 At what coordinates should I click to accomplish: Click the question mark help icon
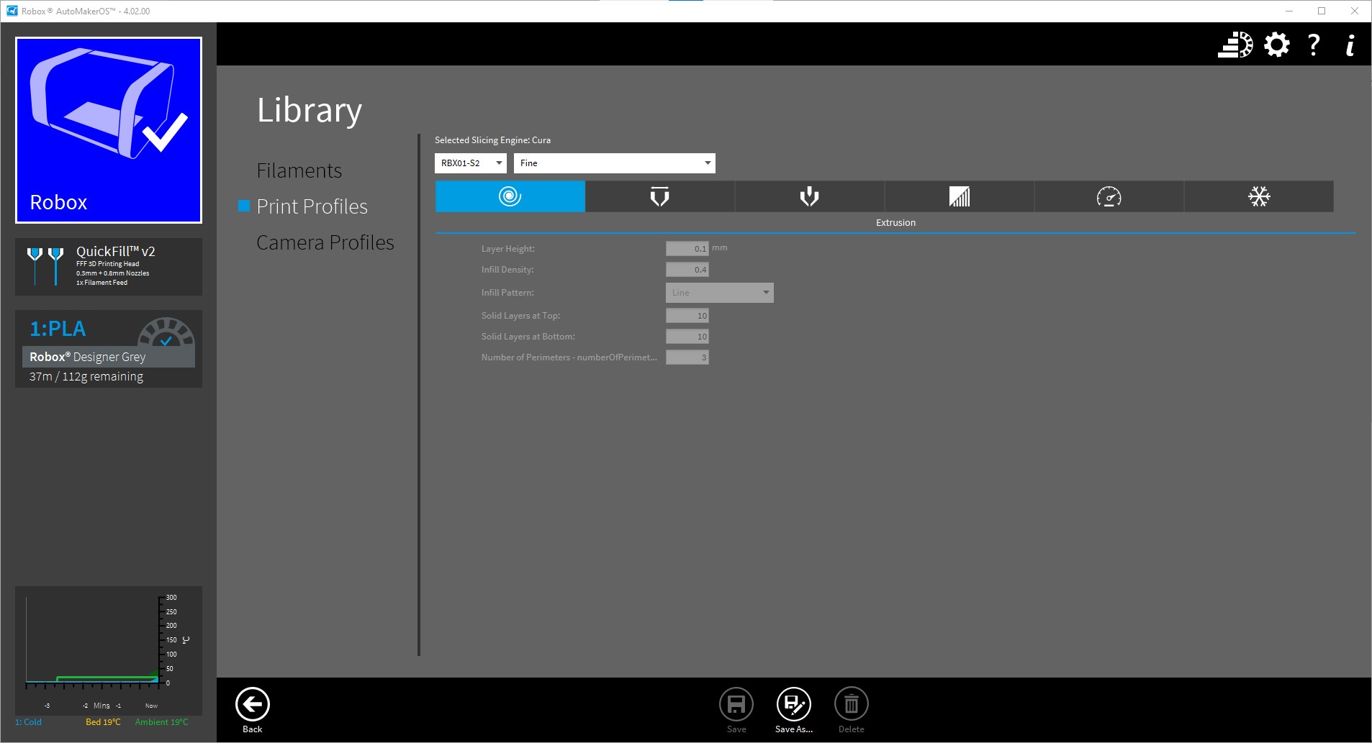pos(1314,45)
